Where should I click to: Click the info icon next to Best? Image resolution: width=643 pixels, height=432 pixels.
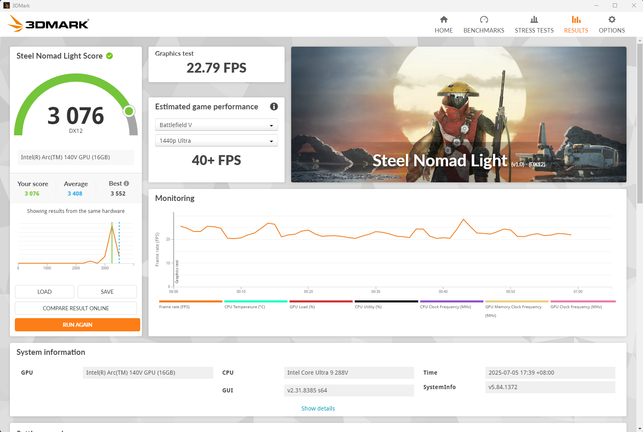(x=126, y=183)
